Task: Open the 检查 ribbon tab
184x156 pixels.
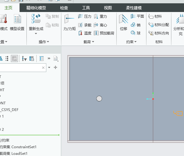Action: pos(64,8)
